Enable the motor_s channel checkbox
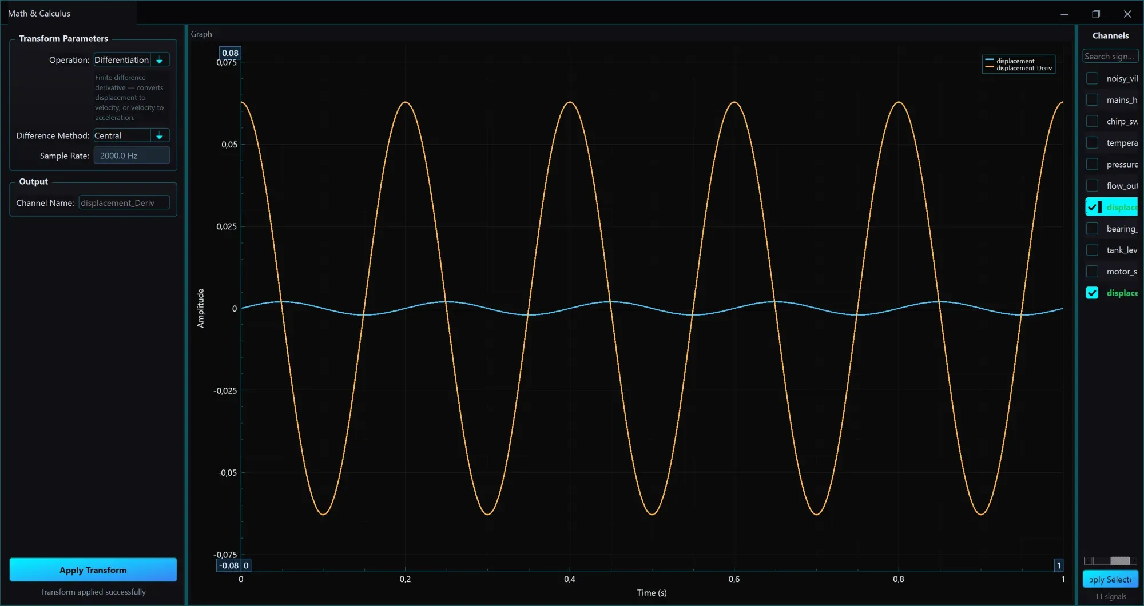This screenshot has width=1144, height=606. (1092, 272)
